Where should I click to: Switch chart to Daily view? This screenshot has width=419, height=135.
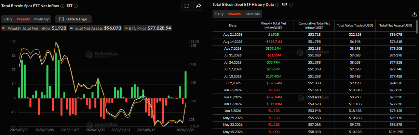[8, 19]
